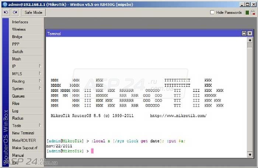258x168 pixels.
Task: Expand the System submenu arrow
Action: tap(40, 88)
